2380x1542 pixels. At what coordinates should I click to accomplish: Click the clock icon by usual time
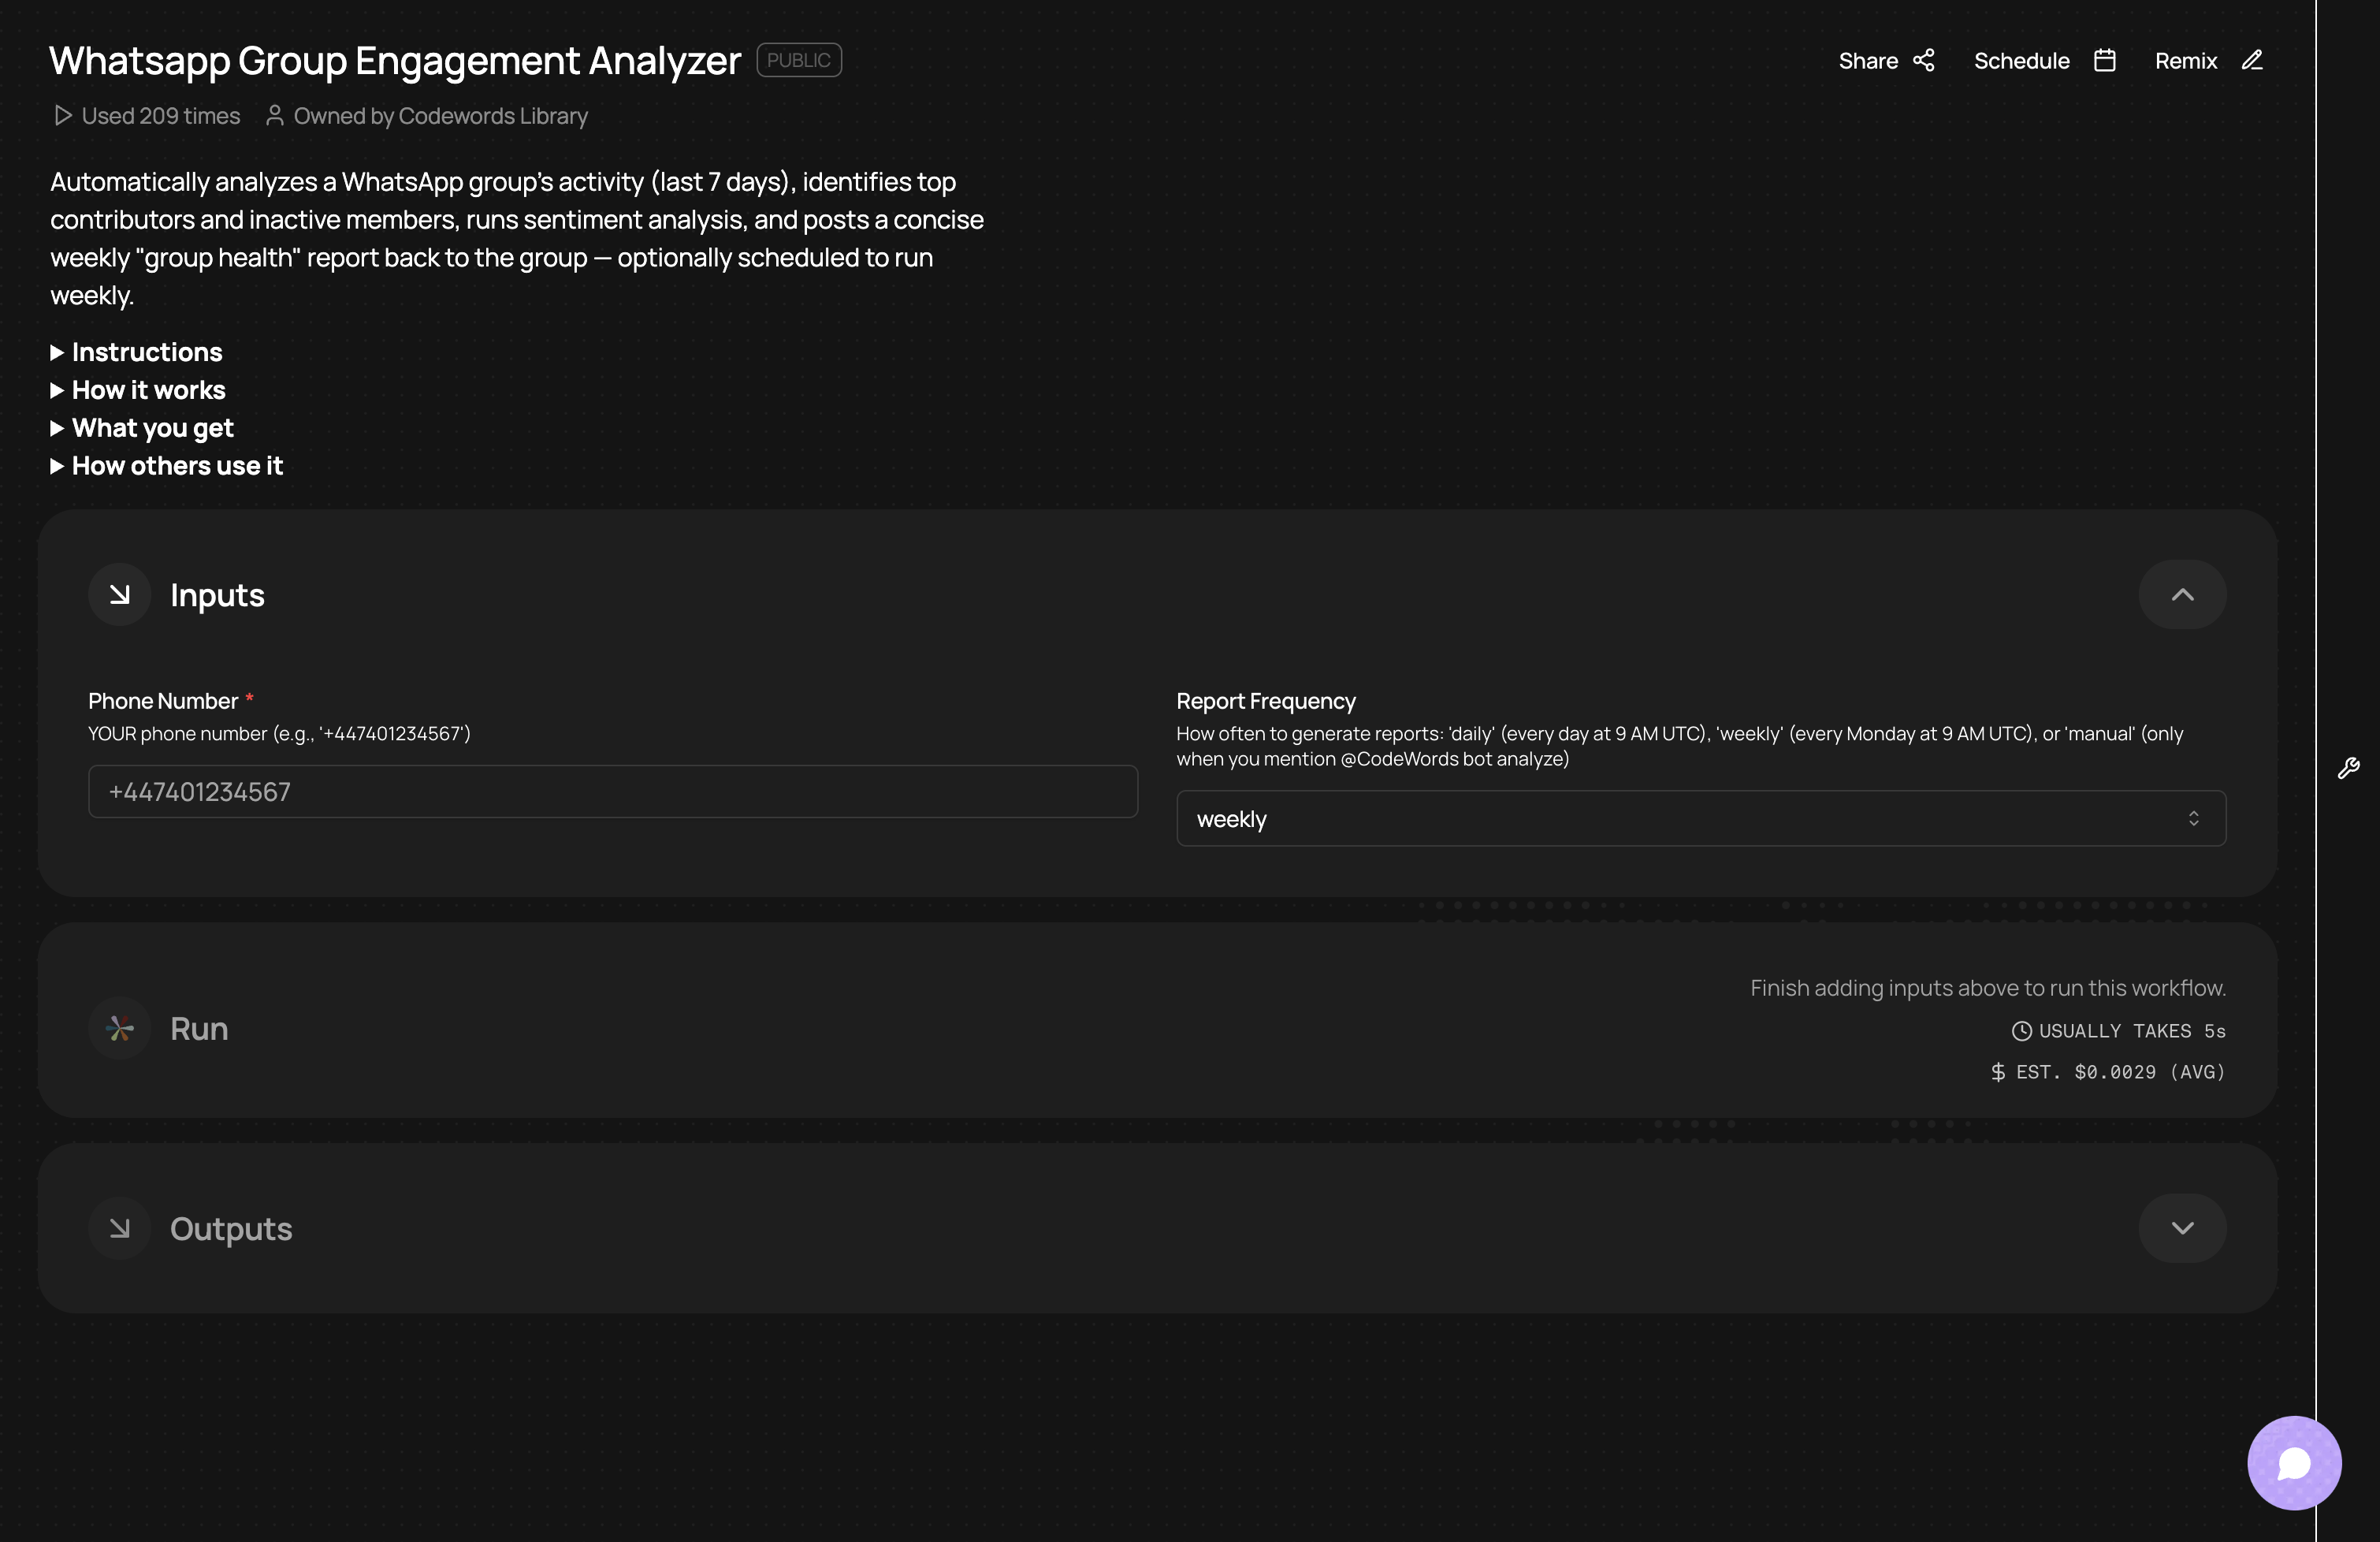(x=2021, y=1030)
